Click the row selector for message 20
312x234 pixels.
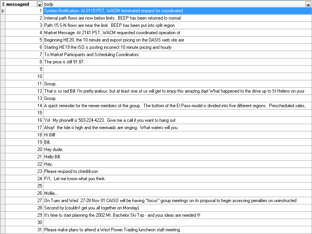click(x=3, y=149)
